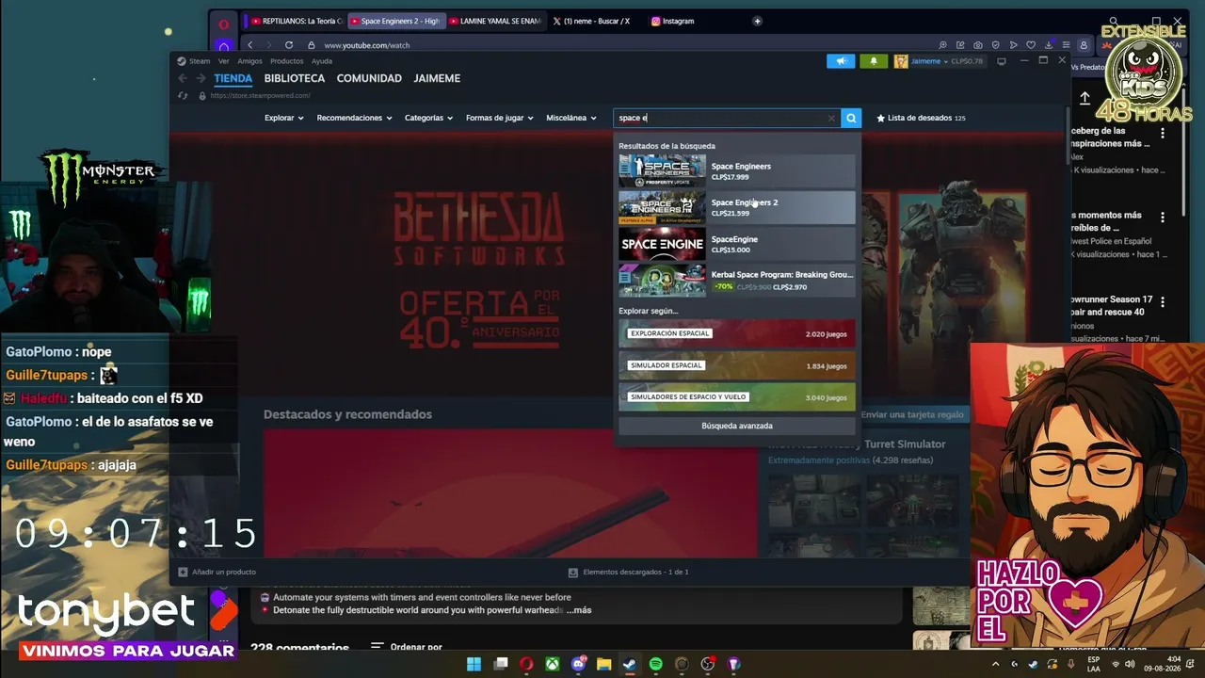
Task: Expand the Recomendaciones dropdown
Action: 354,118
